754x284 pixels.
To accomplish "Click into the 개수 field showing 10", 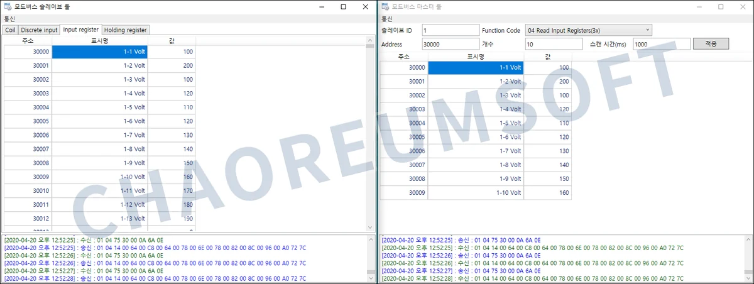I will (x=555, y=44).
